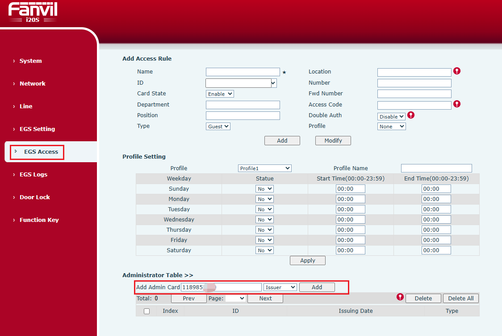Click the Modify button
This screenshot has height=336, width=502.
333,140
